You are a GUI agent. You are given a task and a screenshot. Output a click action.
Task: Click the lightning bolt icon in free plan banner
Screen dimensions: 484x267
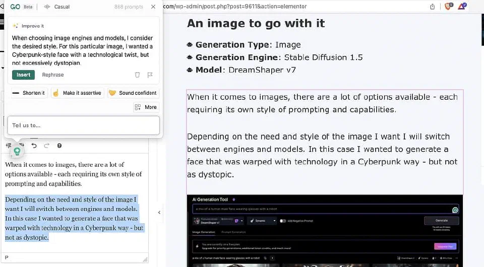[x=197, y=246]
